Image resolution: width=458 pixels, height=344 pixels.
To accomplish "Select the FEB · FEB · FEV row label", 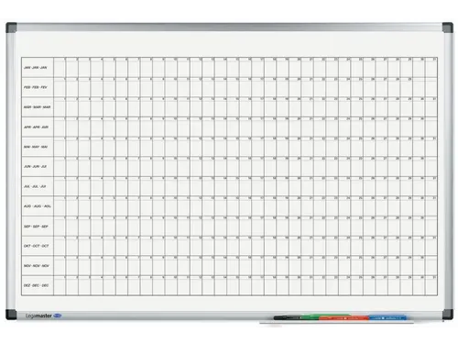I will [36, 87].
